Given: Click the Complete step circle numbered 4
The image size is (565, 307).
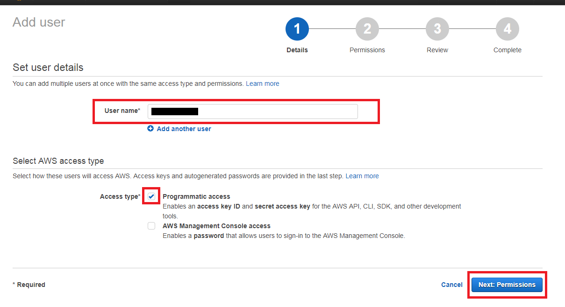Looking at the screenshot, I should click(x=507, y=28).
